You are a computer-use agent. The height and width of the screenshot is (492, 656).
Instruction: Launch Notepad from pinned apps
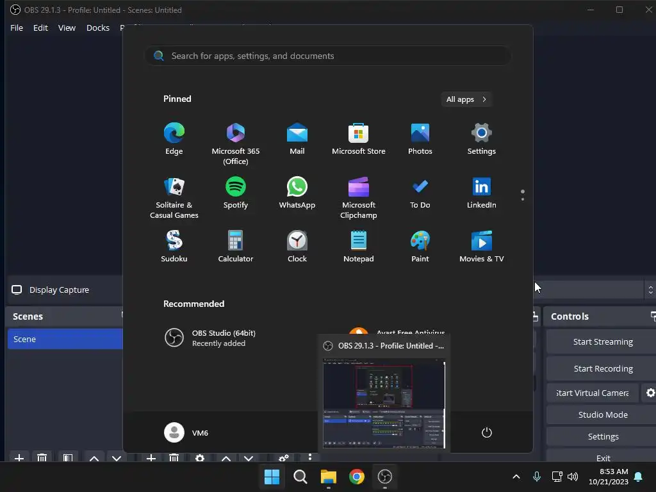[359, 247]
